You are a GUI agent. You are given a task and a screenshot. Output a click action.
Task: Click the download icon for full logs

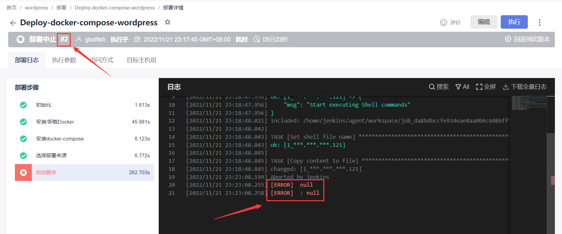point(506,87)
